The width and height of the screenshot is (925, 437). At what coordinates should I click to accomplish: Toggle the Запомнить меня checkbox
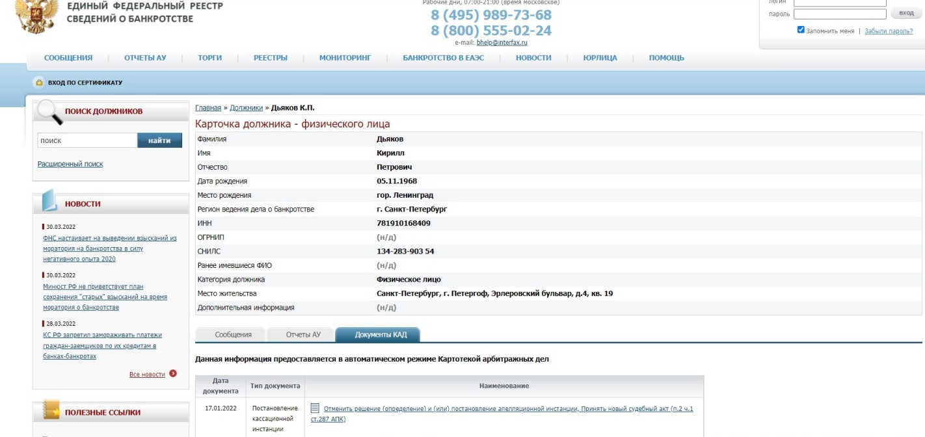[801, 30]
